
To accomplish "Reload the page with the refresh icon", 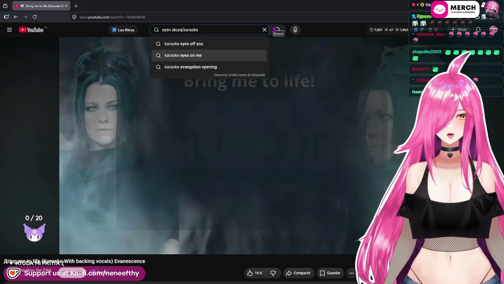I will [x=35, y=17].
